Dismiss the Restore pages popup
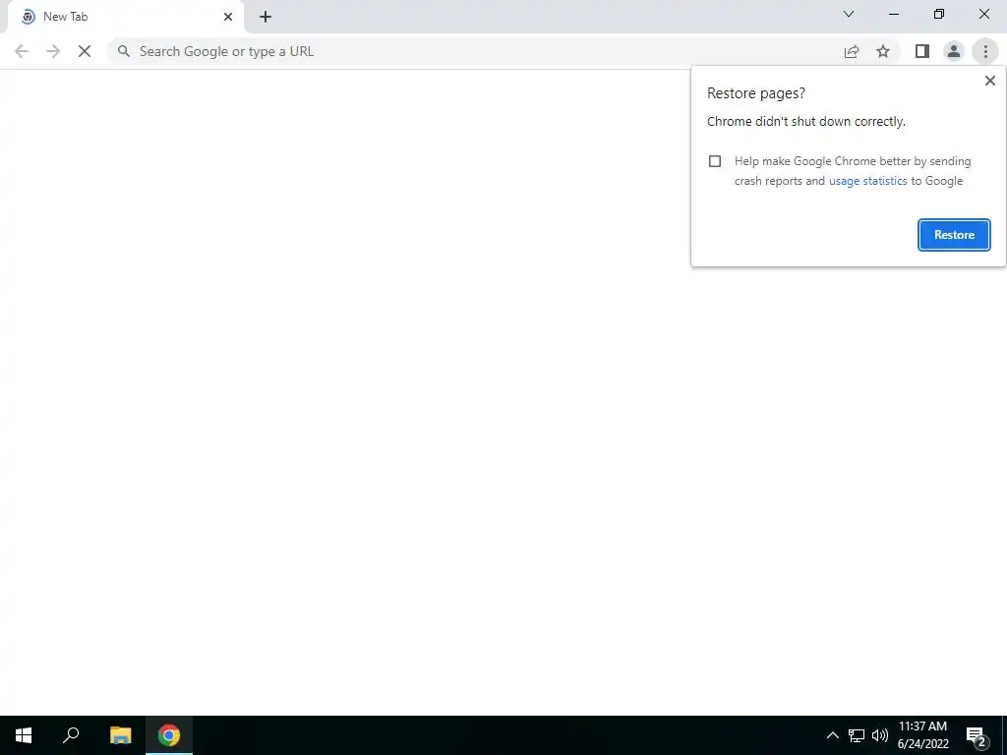The height and width of the screenshot is (755, 1007). (x=989, y=81)
